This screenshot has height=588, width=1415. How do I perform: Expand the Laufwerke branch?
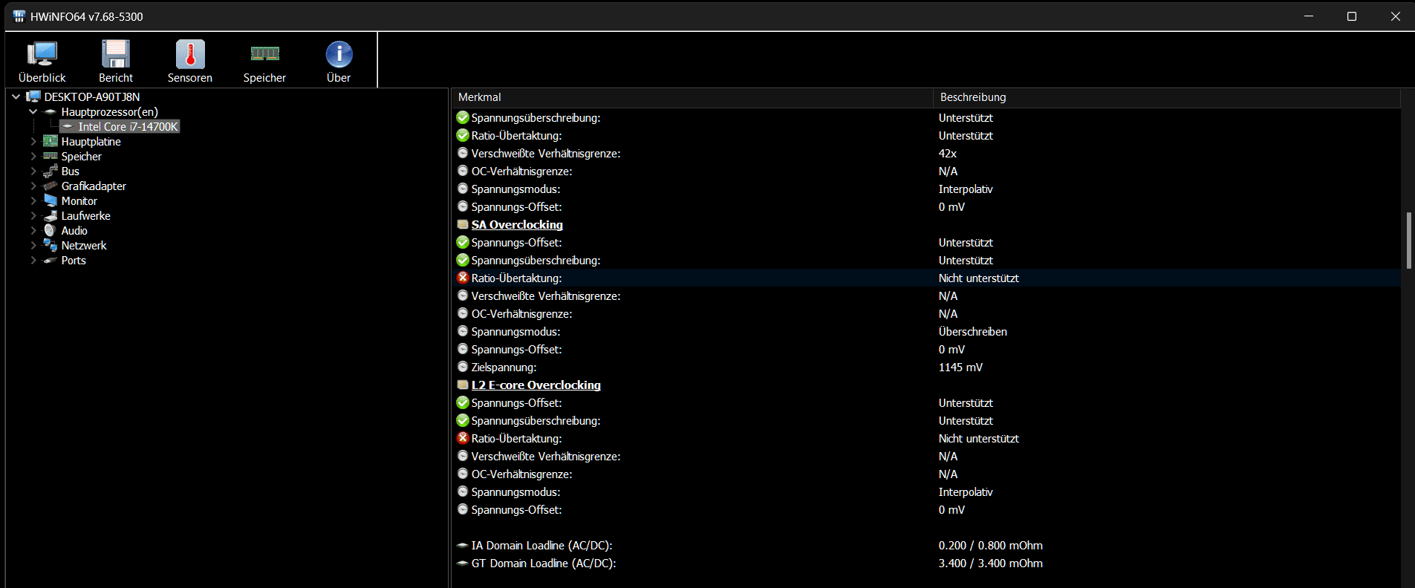[x=33, y=215]
